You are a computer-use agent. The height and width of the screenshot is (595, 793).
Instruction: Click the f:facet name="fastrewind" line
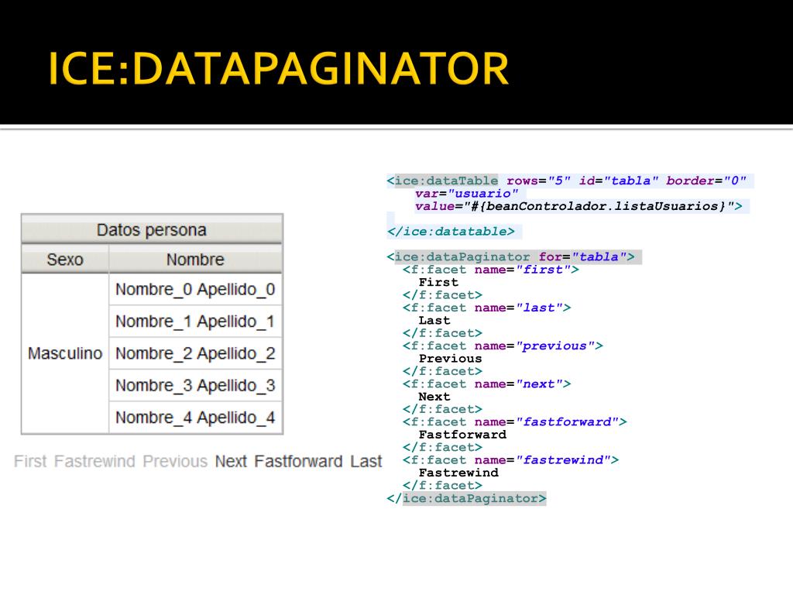(511, 459)
